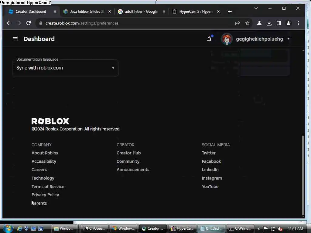
Task: Open the Chrome profile icon
Action: coord(289,23)
